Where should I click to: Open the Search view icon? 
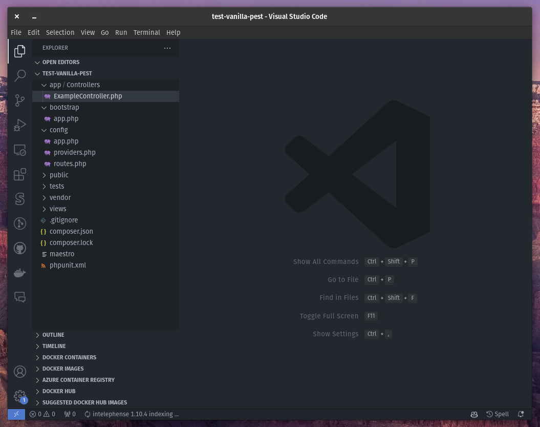19,75
